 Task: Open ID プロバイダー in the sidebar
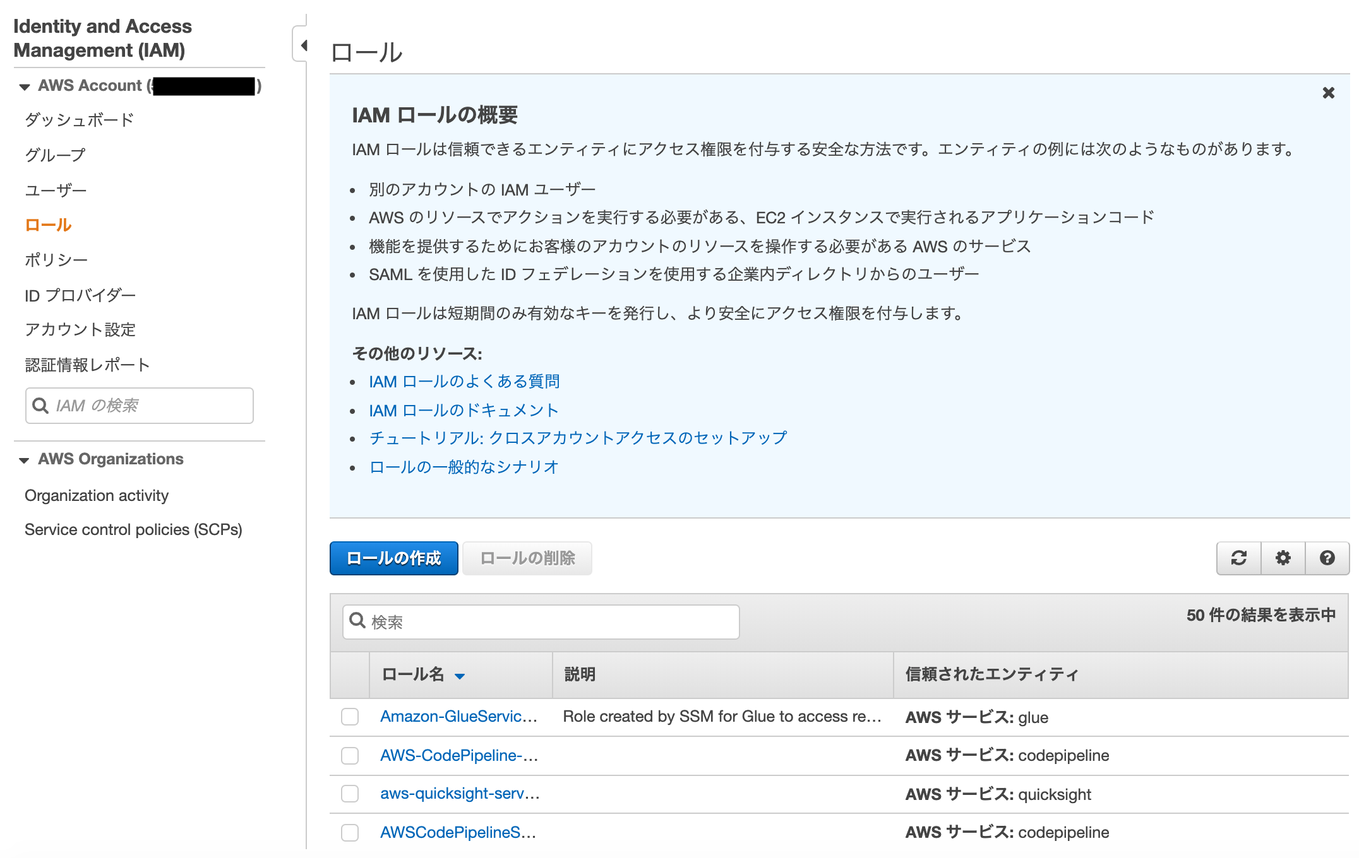click(x=80, y=295)
